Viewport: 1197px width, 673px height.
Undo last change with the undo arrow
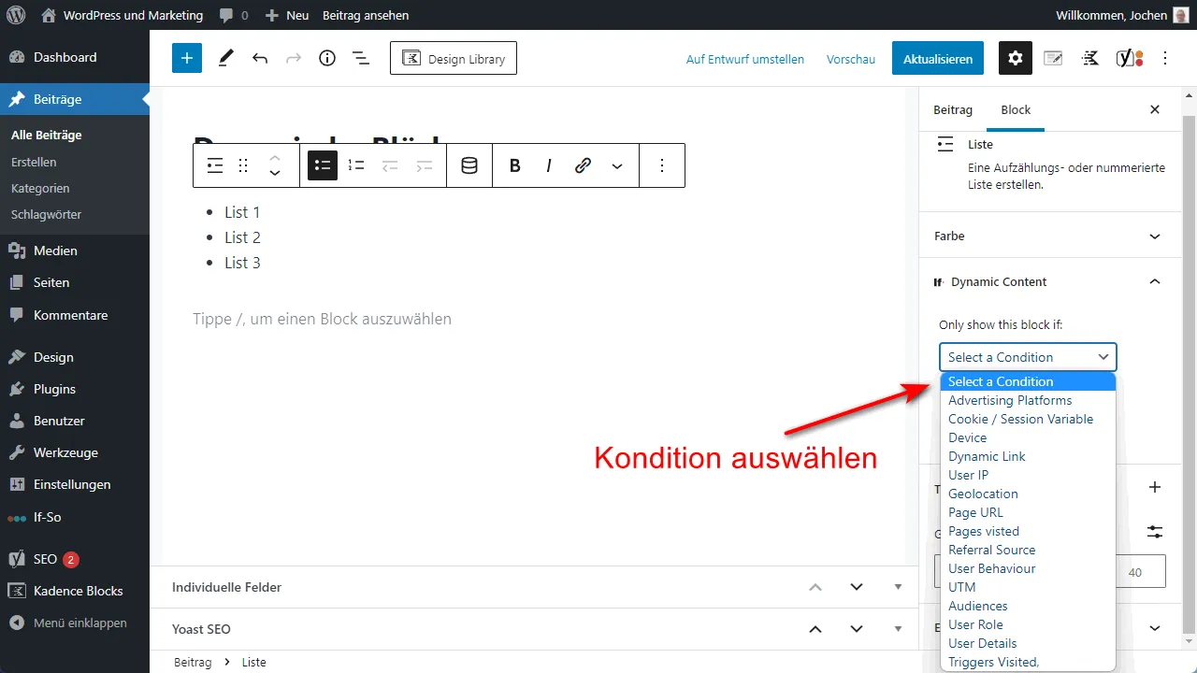260,58
